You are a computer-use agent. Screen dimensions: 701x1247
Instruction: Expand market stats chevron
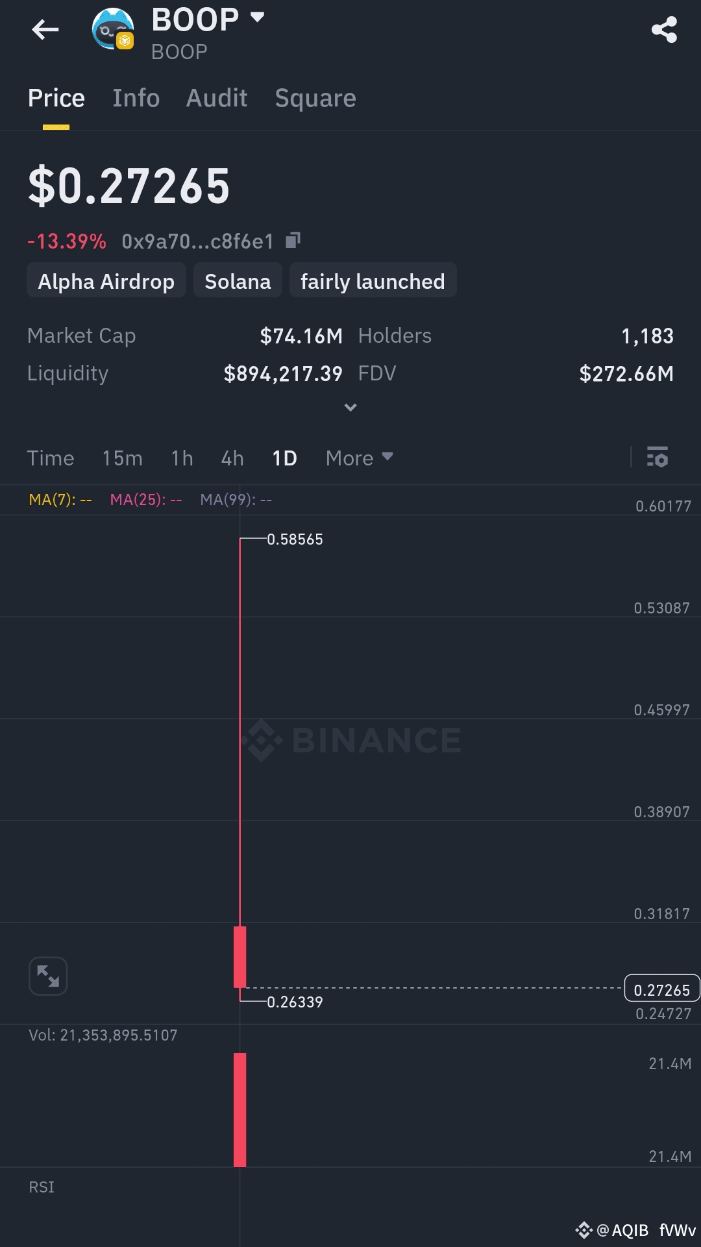click(350, 408)
